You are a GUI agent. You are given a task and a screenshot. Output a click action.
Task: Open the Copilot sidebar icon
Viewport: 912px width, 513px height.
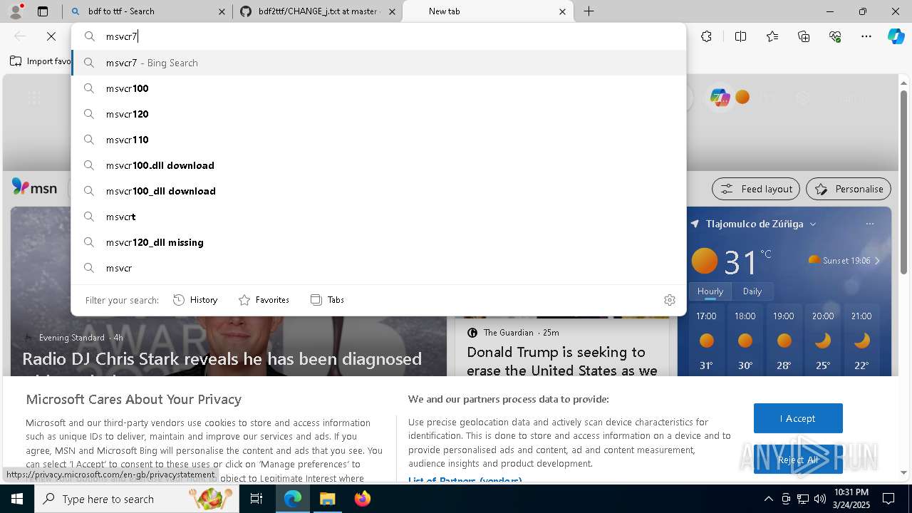tap(896, 36)
